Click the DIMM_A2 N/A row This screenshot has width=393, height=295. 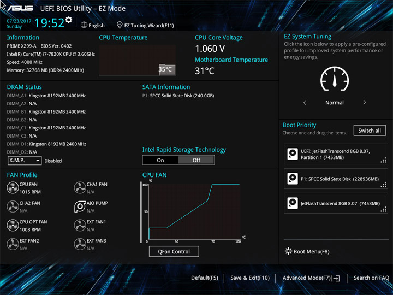point(21,104)
